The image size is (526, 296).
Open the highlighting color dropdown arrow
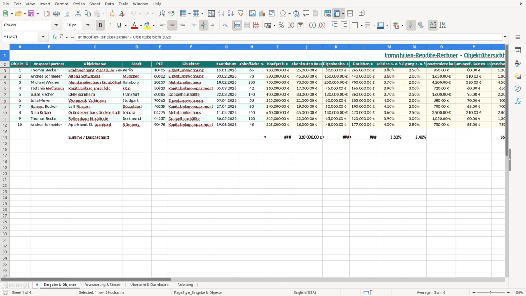click(154, 25)
